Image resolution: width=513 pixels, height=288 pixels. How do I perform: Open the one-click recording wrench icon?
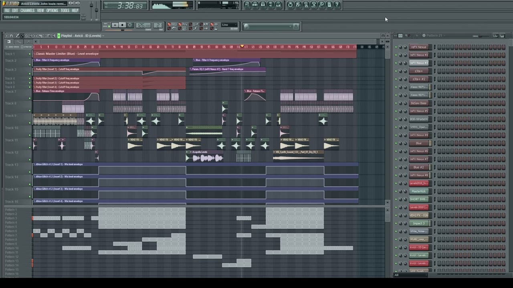[x=321, y=5]
